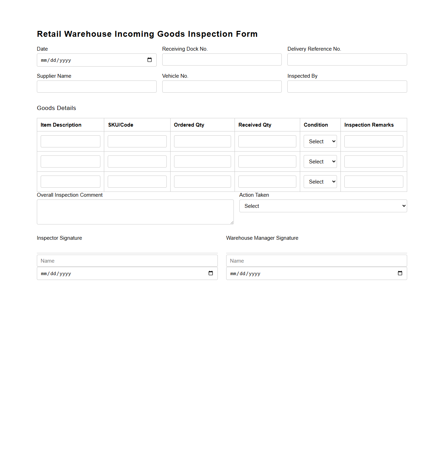Image resolution: width=444 pixels, height=451 pixels.
Task: Click the Supplier Name field
Action: pos(97,86)
